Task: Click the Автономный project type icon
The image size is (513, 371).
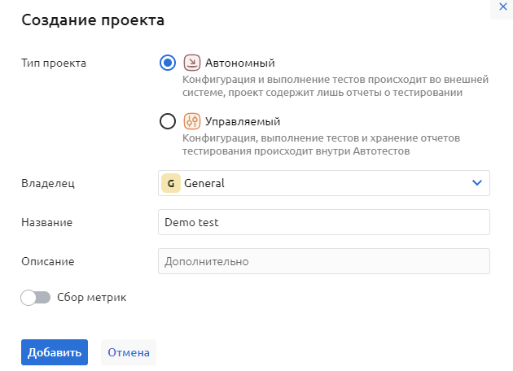Action: click(x=192, y=63)
